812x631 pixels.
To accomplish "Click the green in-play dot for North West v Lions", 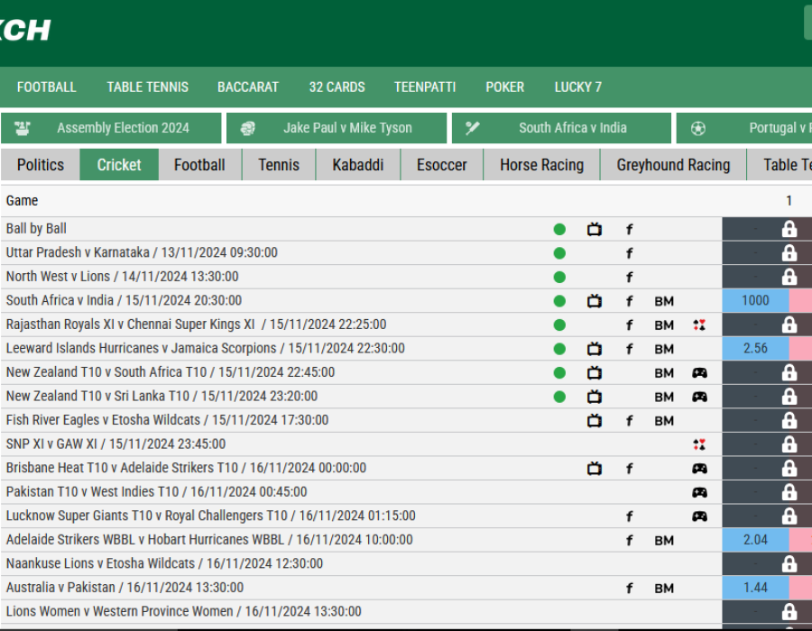I will click(x=559, y=277).
